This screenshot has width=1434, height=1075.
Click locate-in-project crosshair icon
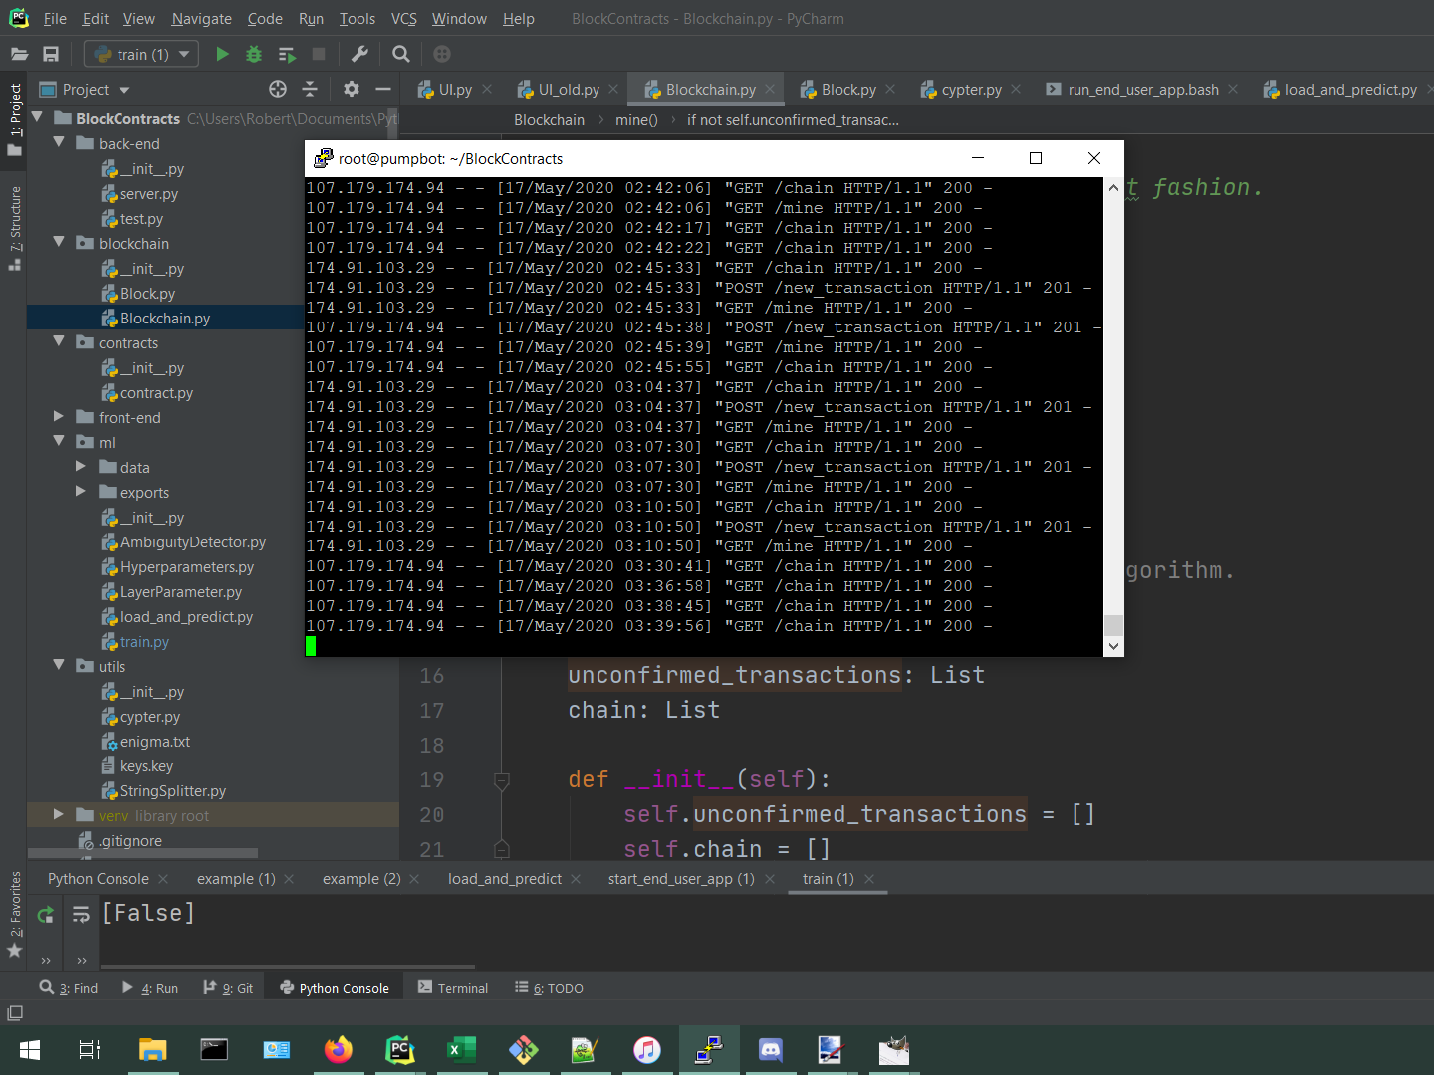tap(278, 89)
